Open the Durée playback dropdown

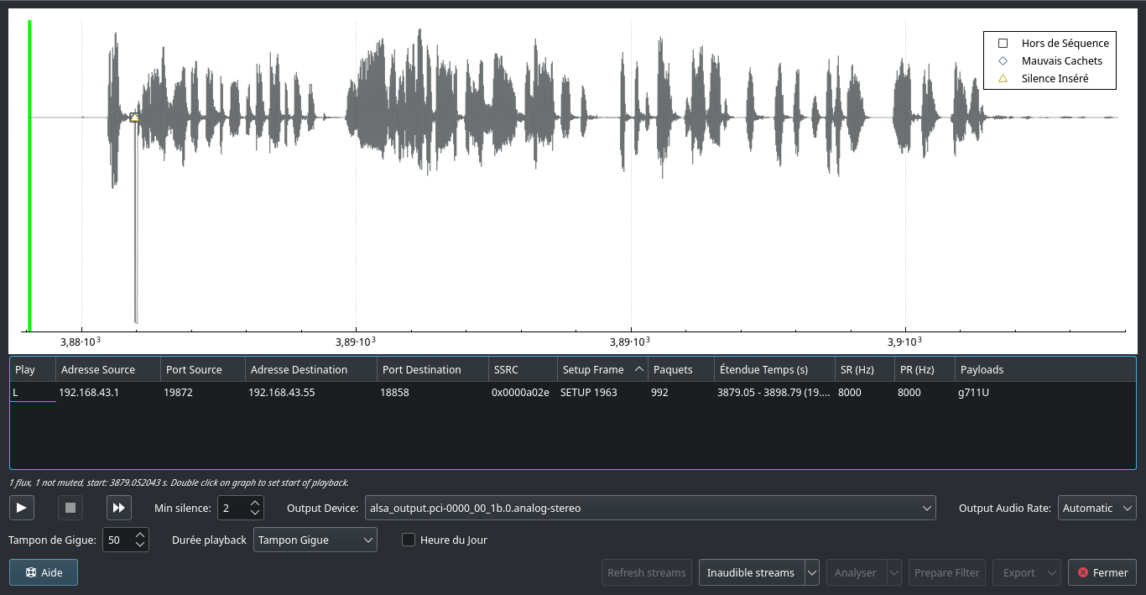coord(315,540)
